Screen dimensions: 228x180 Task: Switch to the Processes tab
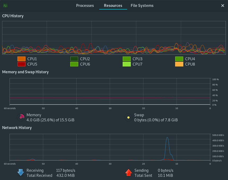tap(85, 6)
